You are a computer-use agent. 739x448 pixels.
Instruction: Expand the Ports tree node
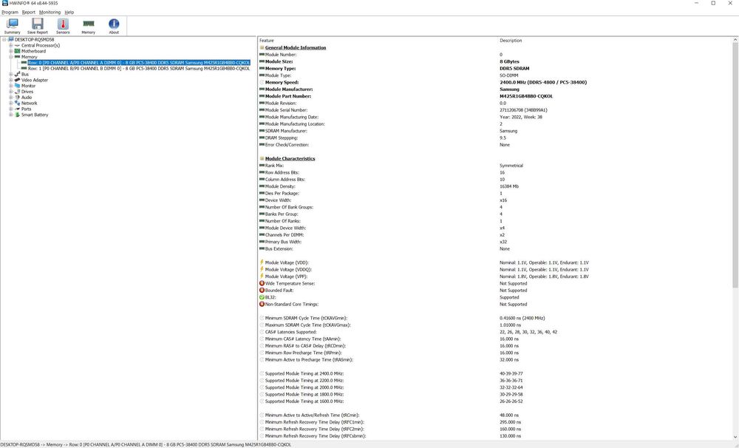(11, 109)
